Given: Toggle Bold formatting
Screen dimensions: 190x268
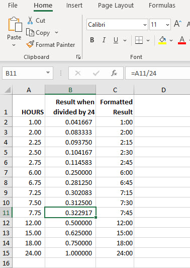Looking at the screenshot, I should pos(92,40).
